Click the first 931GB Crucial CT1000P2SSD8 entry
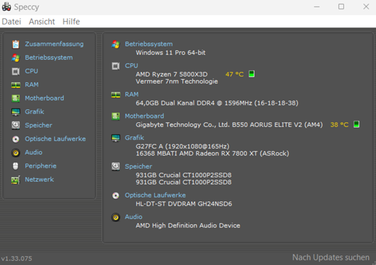376x265 pixels. [x=184, y=175]
